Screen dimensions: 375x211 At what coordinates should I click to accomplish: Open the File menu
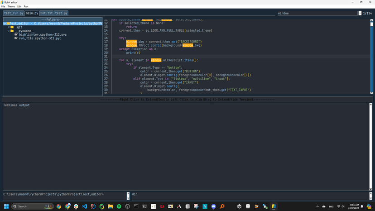point(3,7)
